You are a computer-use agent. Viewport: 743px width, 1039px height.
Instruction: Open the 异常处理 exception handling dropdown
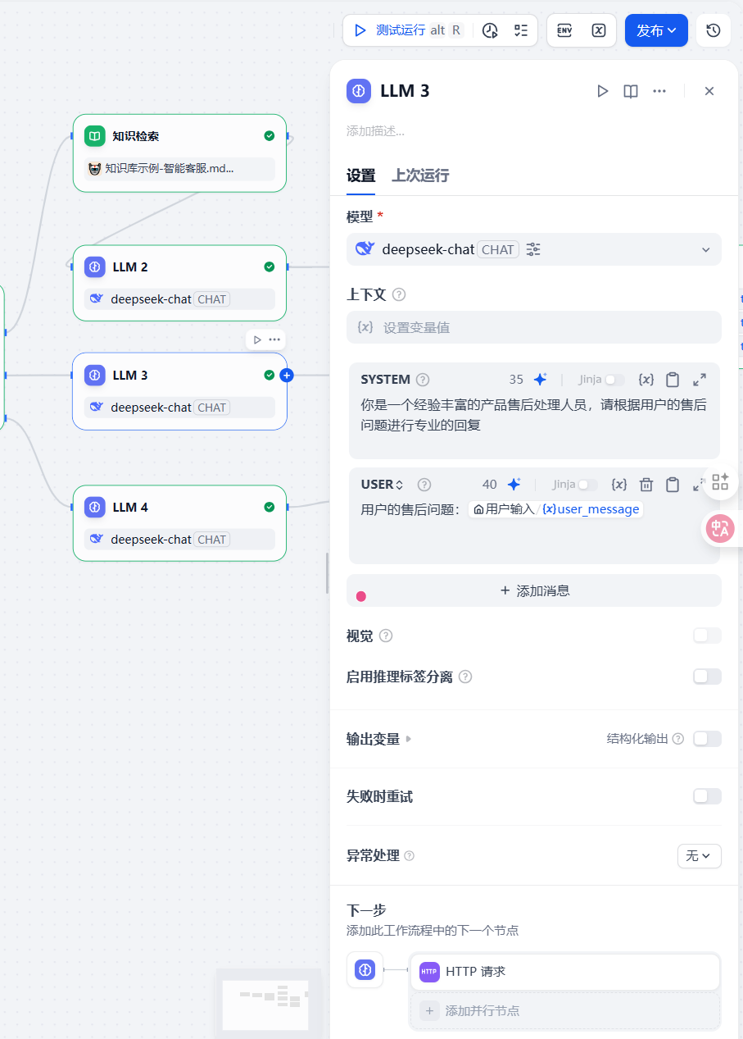[699, 855]
